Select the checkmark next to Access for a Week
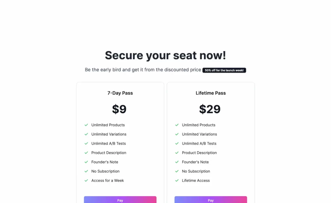Viewport: 331px width, 203px height. (x=86, y=180)
